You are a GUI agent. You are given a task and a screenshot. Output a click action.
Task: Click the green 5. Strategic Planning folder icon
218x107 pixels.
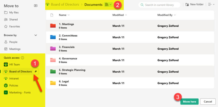point(53,71)
